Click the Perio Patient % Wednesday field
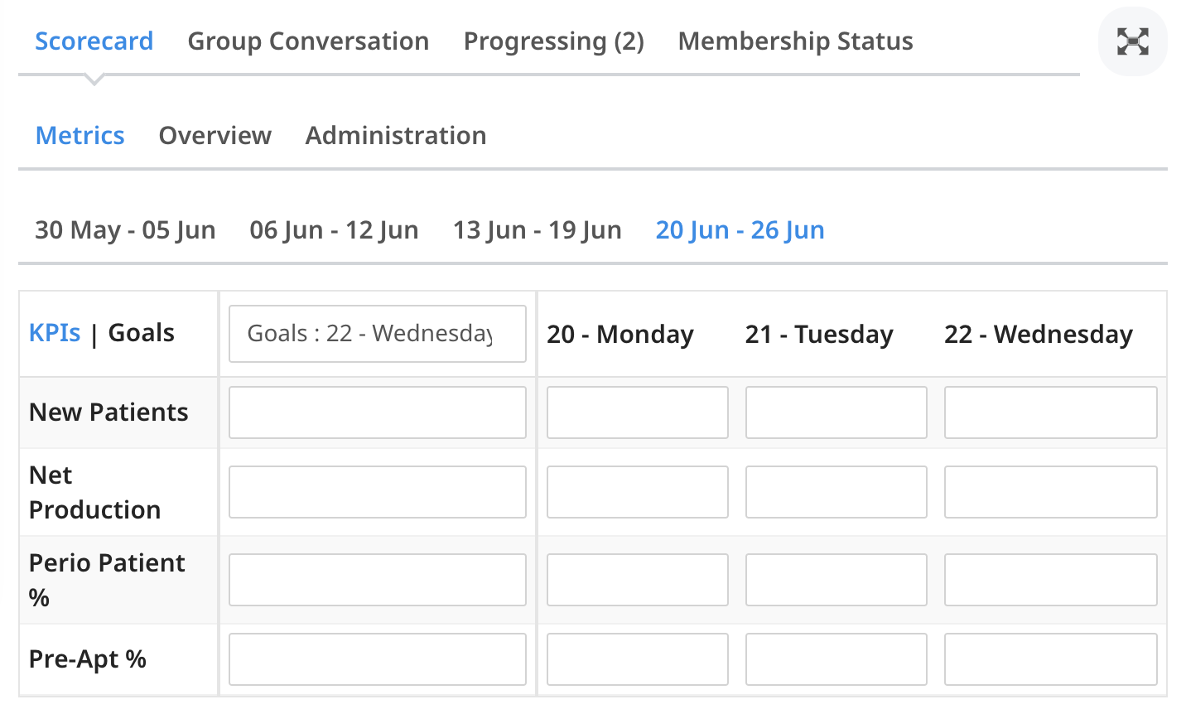 coord(1050,580)
